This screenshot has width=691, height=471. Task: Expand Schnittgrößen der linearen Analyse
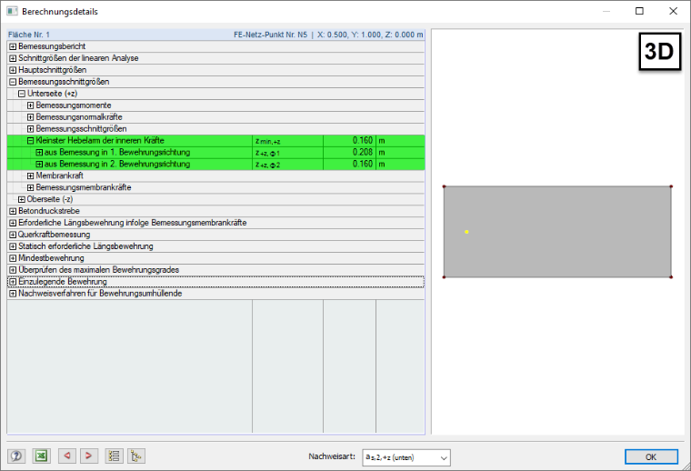[13, 58]
